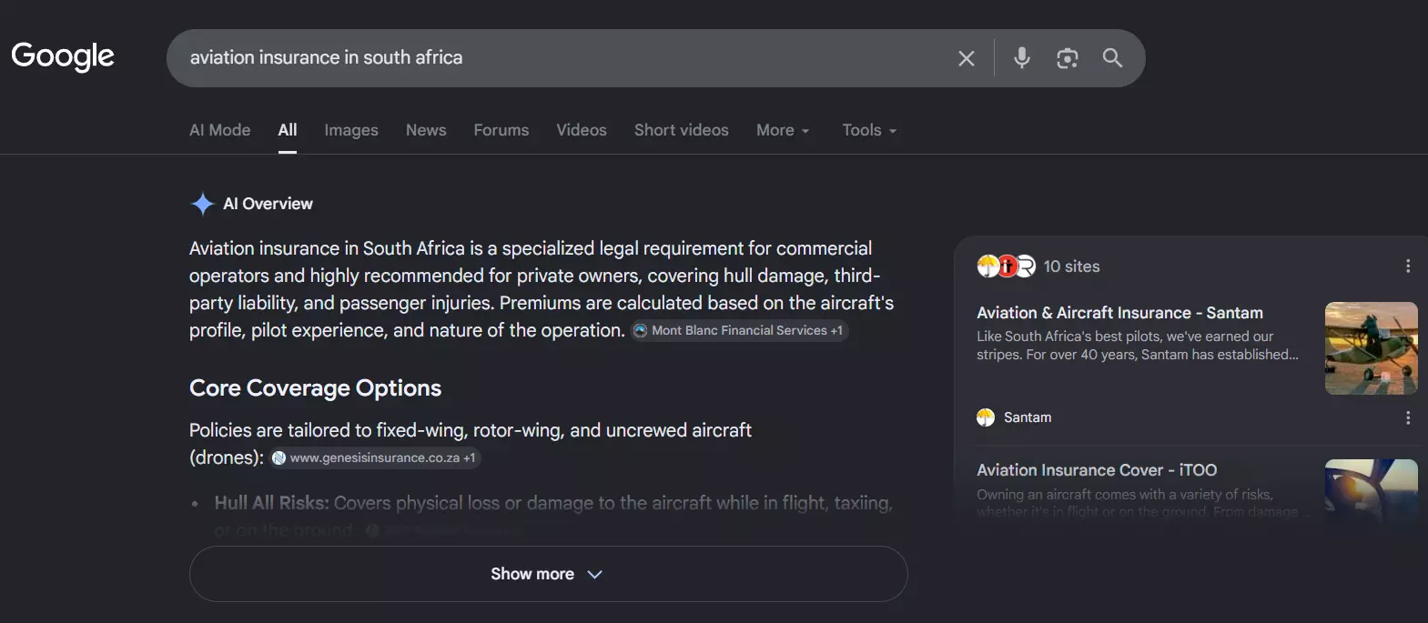Viewport: 1428px width, 623px height.
Task: Clear the search query with the X icon
Action: [x=967, y=58]
